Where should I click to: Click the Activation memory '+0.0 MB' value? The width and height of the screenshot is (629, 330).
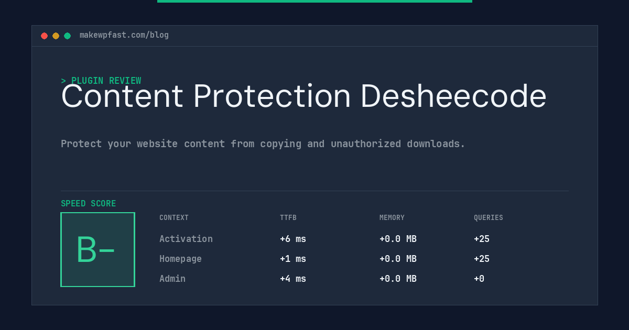[x=398, y=239]
